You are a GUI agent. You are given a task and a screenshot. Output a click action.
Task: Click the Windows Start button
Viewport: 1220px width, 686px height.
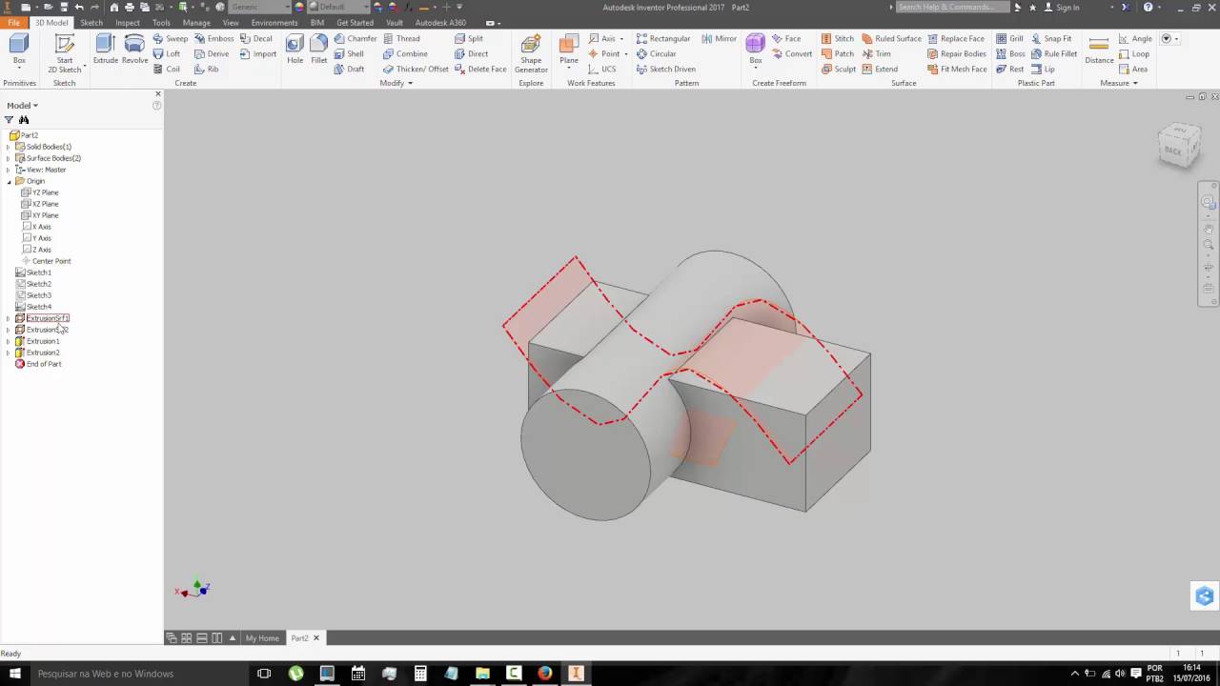[13, 674]
